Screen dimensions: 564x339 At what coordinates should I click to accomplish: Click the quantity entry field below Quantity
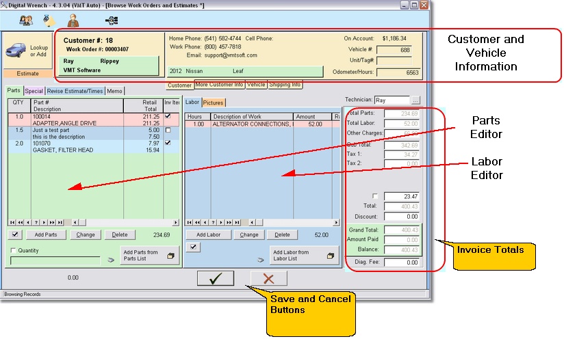(x=55, y=260)
